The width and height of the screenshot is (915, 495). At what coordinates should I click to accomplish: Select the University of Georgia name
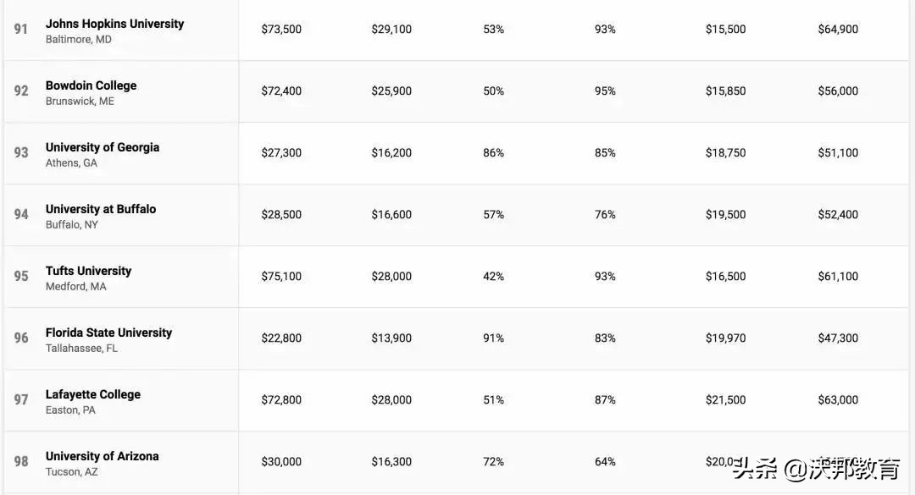(103, 147)
